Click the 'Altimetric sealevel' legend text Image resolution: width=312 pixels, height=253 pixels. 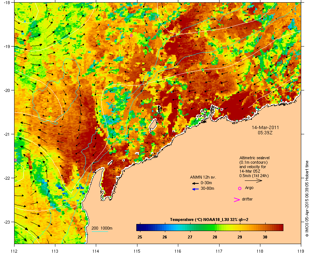[x=254, y=158]
